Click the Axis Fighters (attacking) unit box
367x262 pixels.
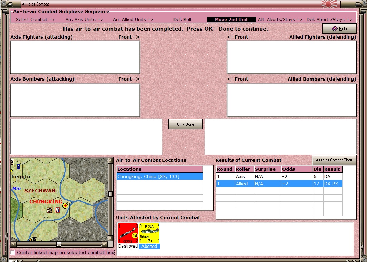(75, 57)
